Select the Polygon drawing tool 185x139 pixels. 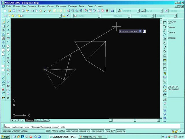tap(8, 34)
